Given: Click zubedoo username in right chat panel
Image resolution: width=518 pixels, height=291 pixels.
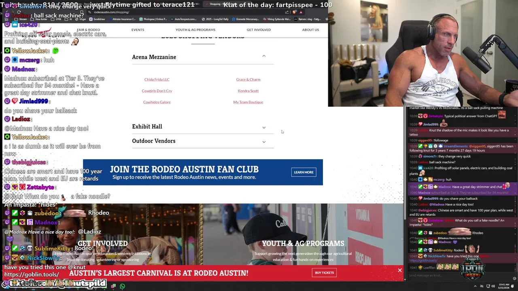Looking at the screenshot, I should [439, 233].
